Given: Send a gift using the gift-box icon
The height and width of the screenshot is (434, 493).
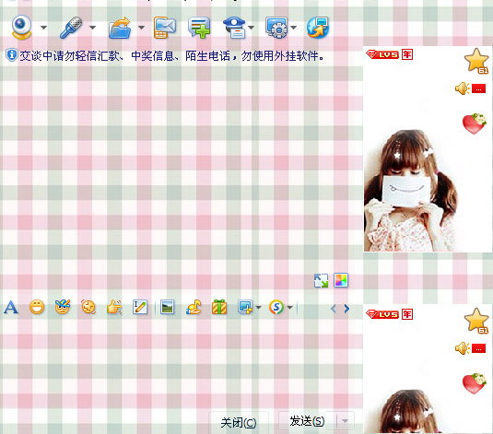Looking at the screenshot, I should coord(219,307).
